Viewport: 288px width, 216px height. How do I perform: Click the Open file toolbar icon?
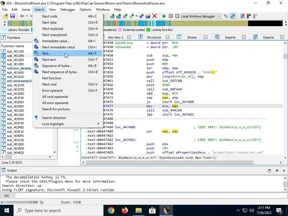tap(6, 16)
